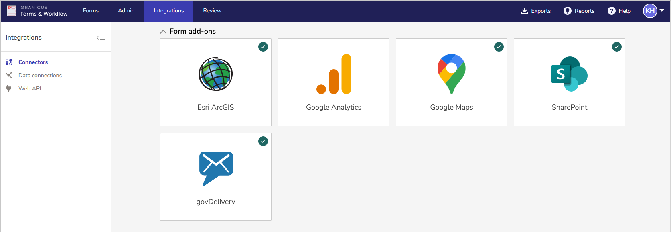Click the Google Maps pin icon

point(451,73)
